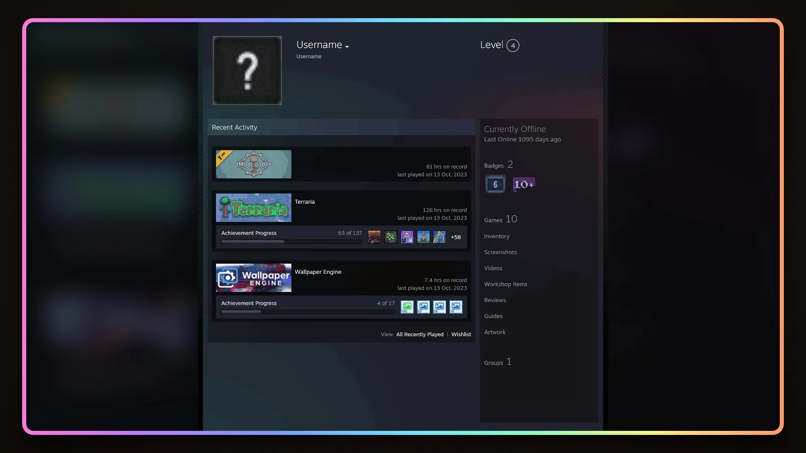Click the Terraria "63 of 137" achievement count

(350, 233)
